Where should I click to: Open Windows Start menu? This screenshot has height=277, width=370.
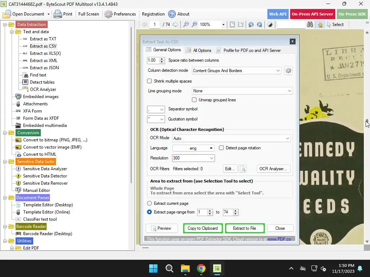pyautogui.click(x=153, y=268)
